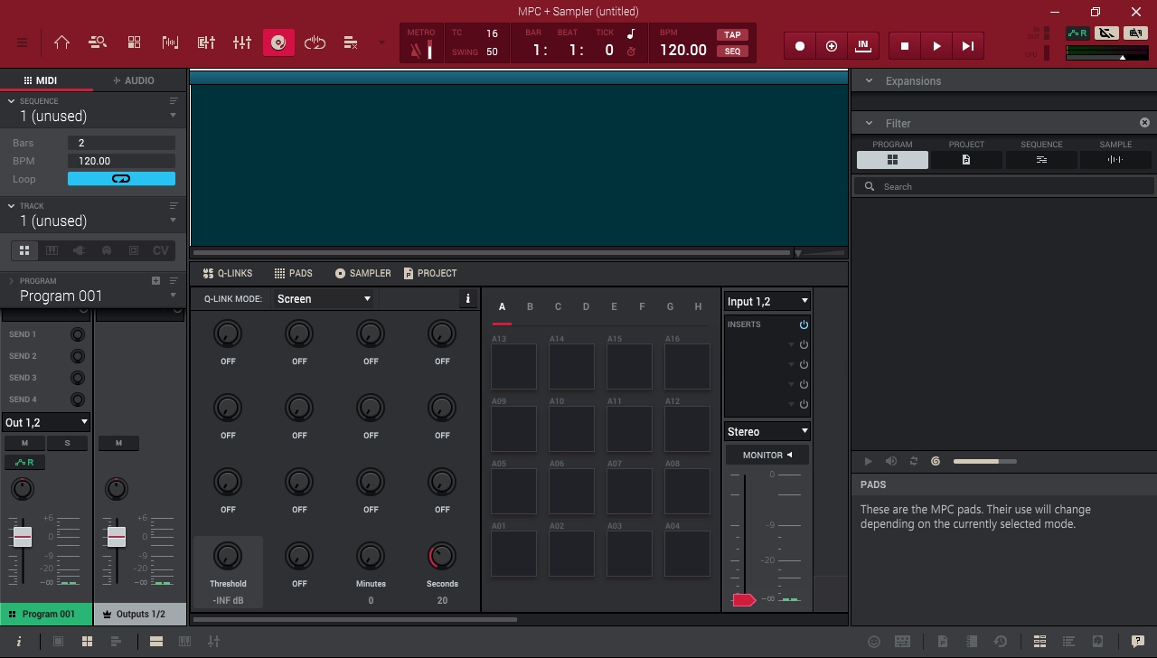Switch to the SAMPLER tab
The image size is (1157, 658).
[362, 273]
